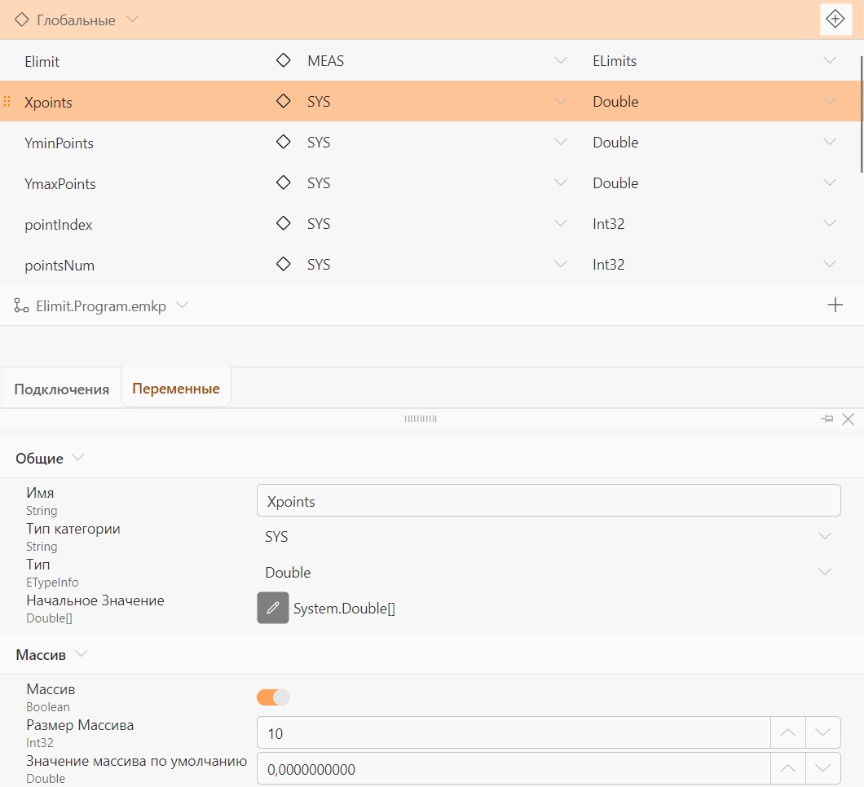Screen dimensions: 864x787
Task: Click the drag handle on the Xpoints row
Action: pyautogui.click(x=7, y=101)
